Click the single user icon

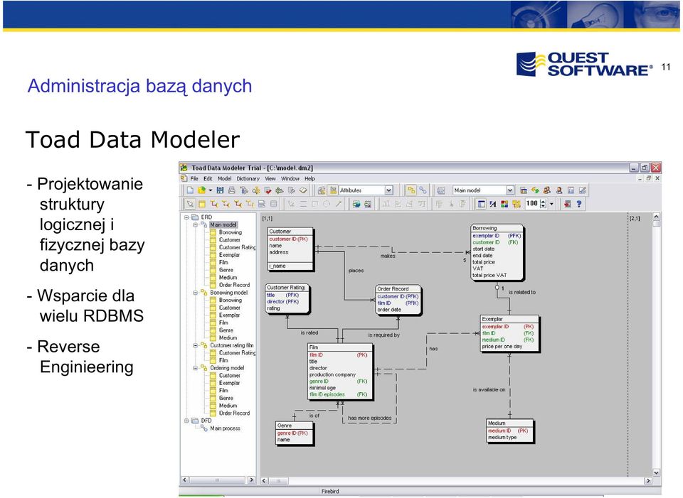click(559, 190)
